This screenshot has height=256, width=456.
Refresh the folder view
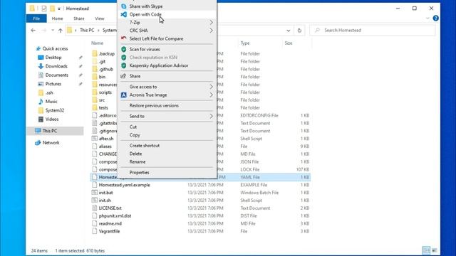pyautogui.click(x=299, y=31)
